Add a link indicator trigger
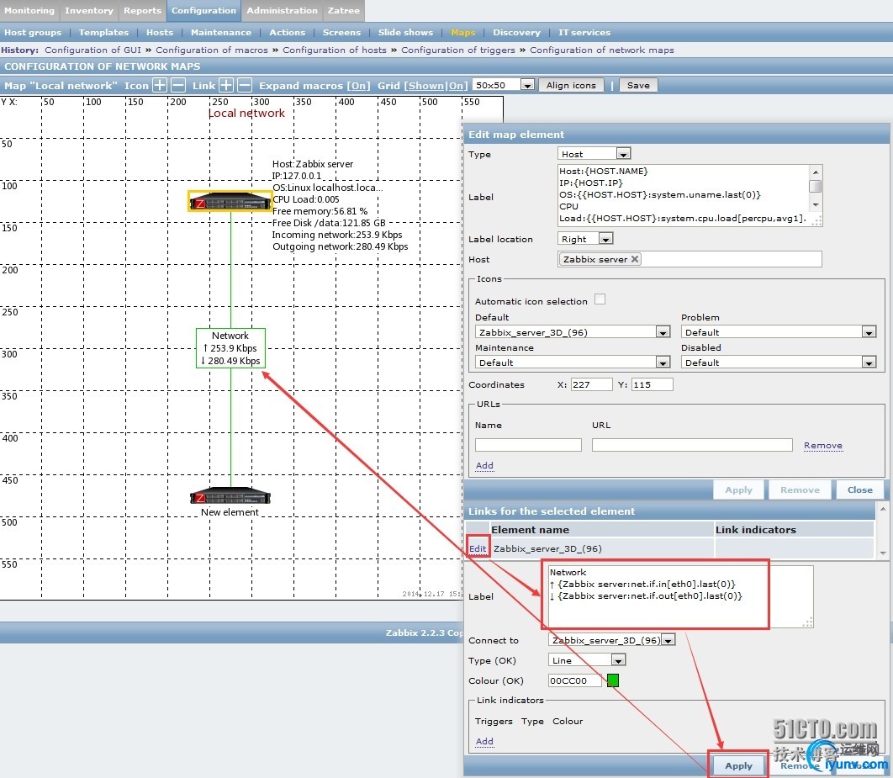 pyautogui.click(x=484, y=741)
